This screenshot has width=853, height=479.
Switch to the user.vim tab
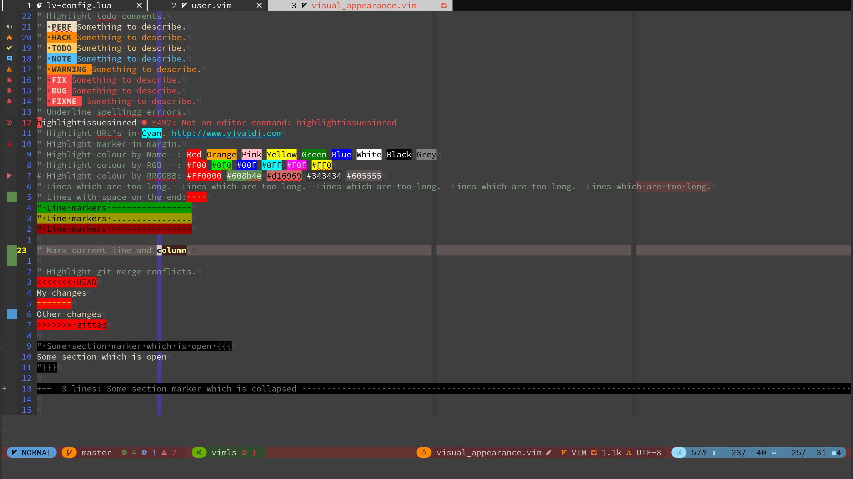(x=211, y=5)
